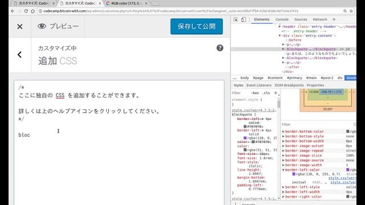Screen dimensions: 365x205
Task: Select the ::before pseudo element row
Action: point(293,40)
